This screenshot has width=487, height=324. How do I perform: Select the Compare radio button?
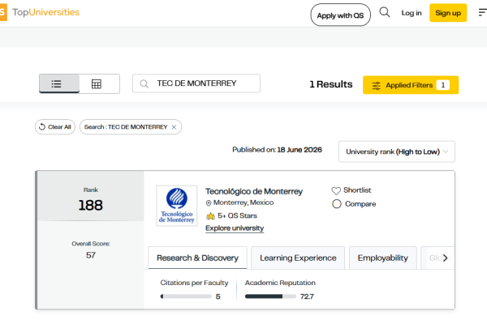337,204
